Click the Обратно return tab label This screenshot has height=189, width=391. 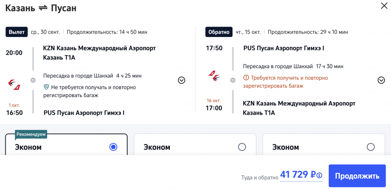tap(219, 32)
